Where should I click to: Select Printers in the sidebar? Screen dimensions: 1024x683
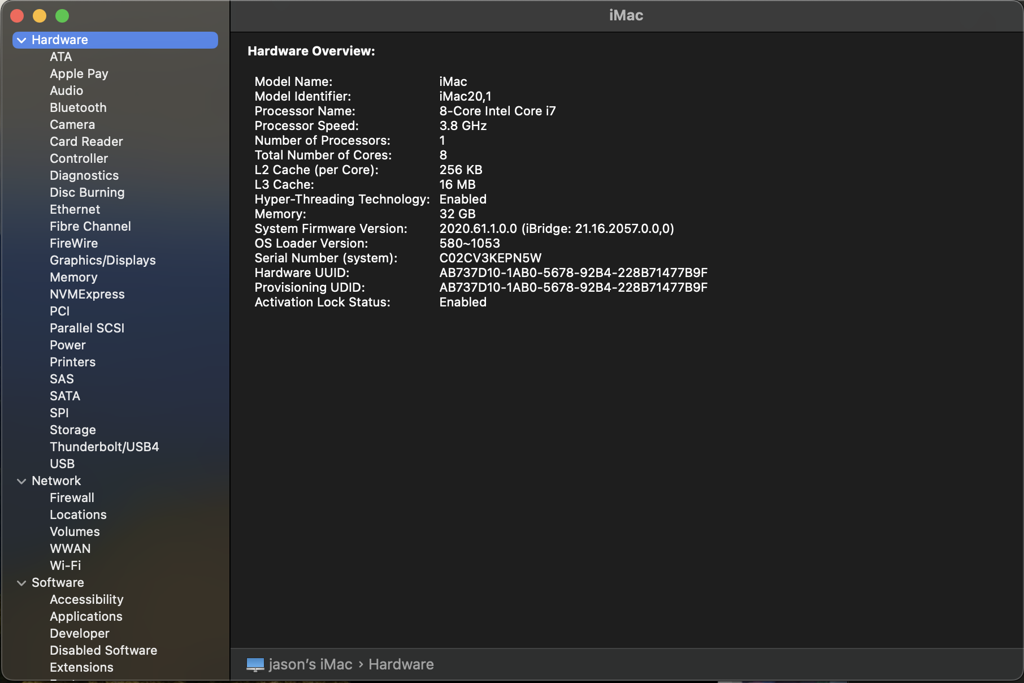click(72, 362)
